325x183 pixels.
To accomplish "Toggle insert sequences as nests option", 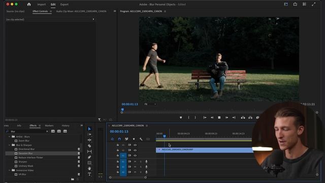I will point(112,139).
